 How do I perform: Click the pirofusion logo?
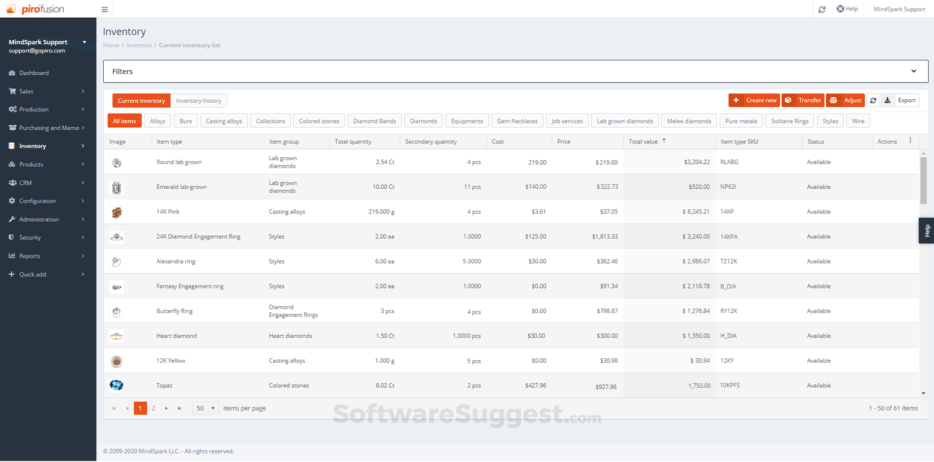[x=34, y=8]
